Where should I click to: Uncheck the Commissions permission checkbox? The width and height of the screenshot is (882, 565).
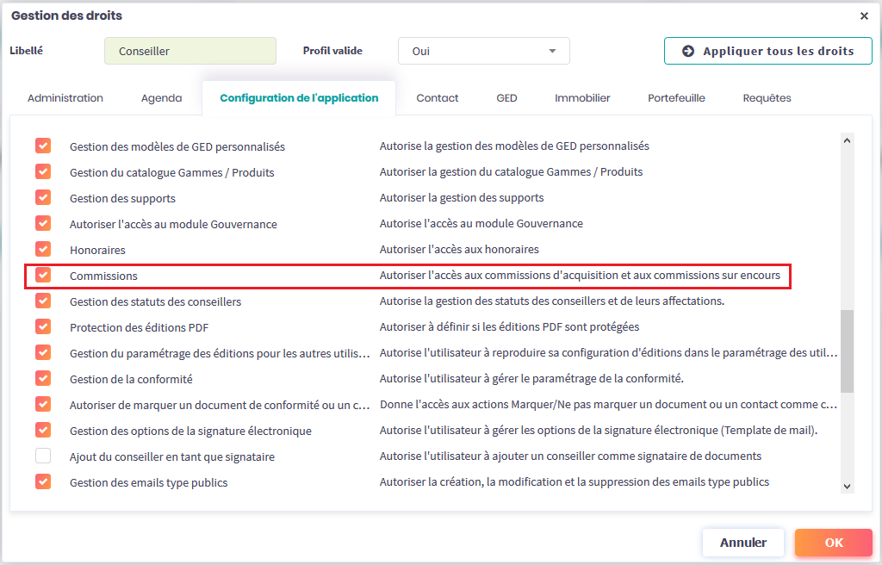[x=43, y=276]
